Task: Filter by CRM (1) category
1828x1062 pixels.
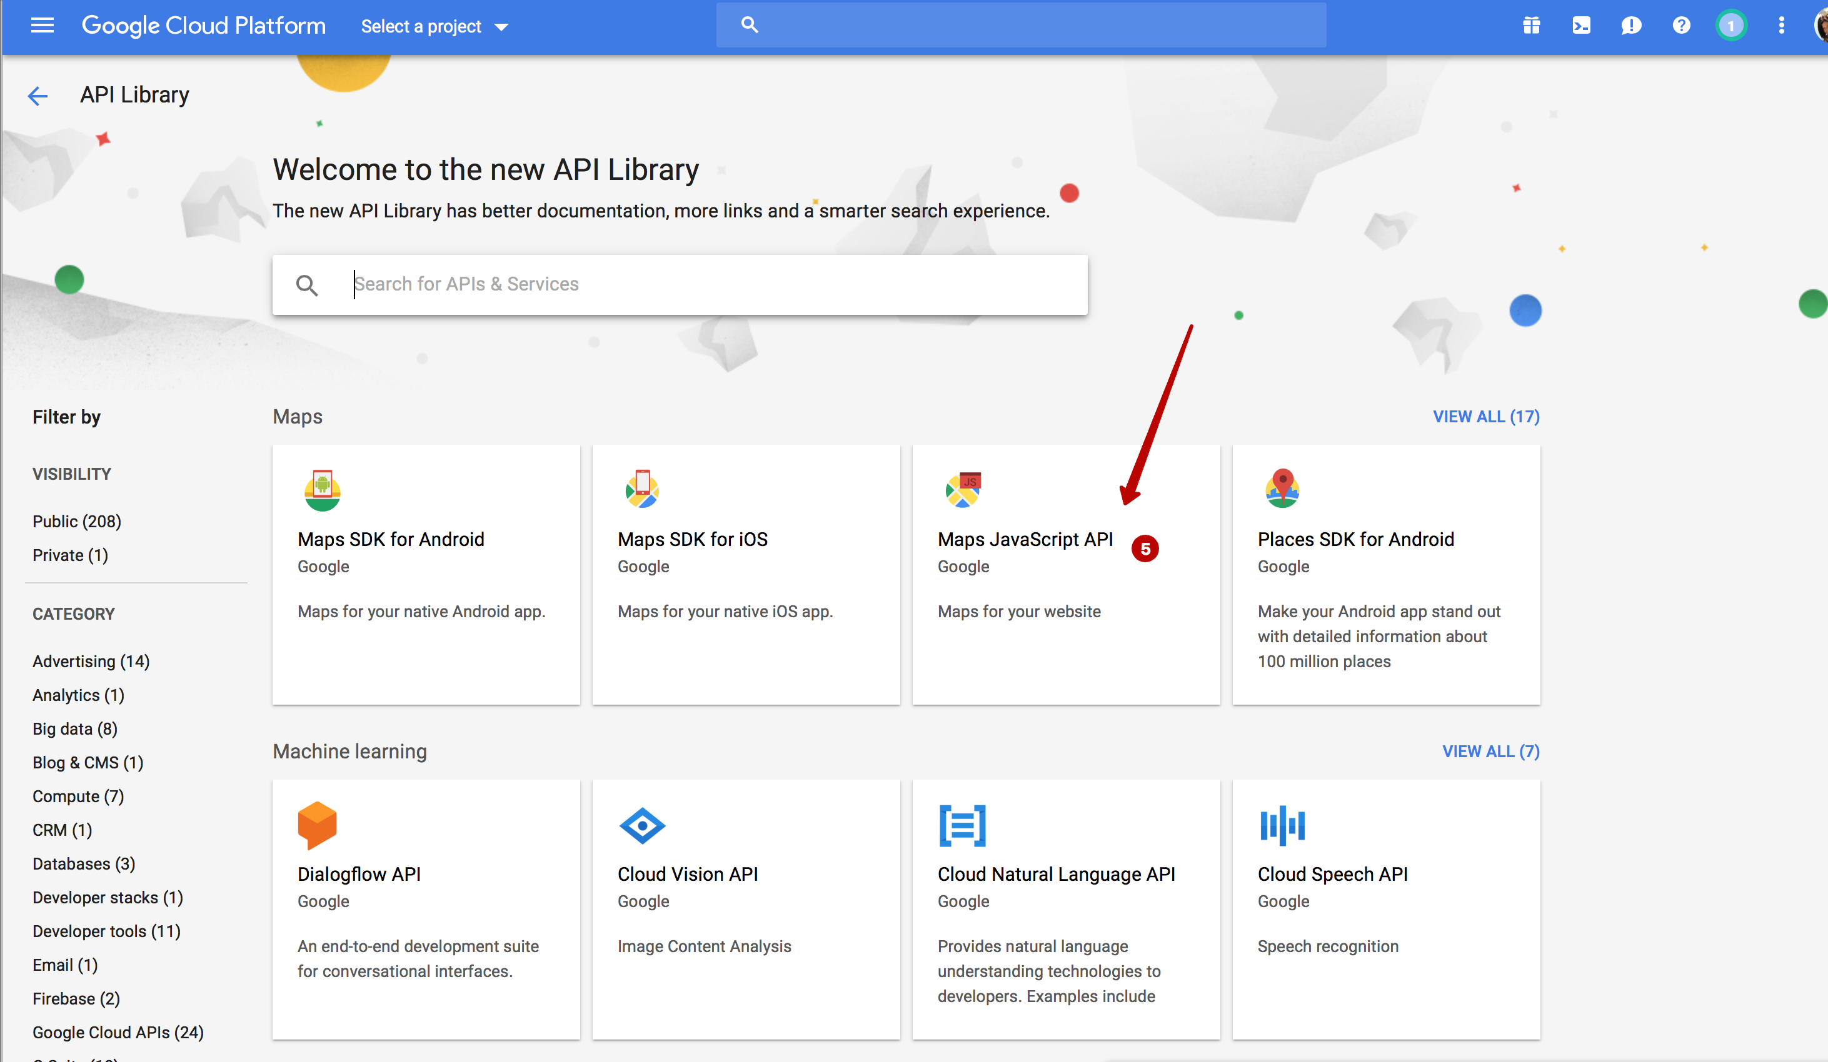Action: click(x=63, y=830)
